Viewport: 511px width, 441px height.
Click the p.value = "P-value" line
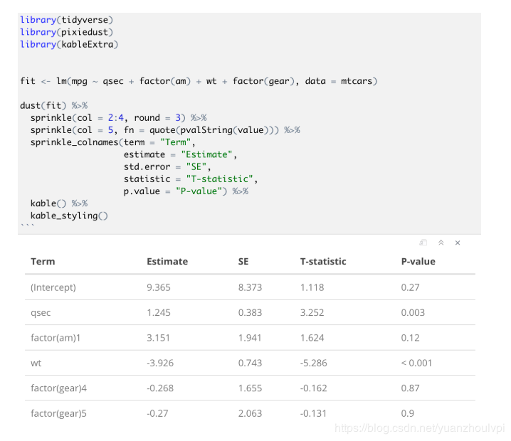click(x=186, y=191)
